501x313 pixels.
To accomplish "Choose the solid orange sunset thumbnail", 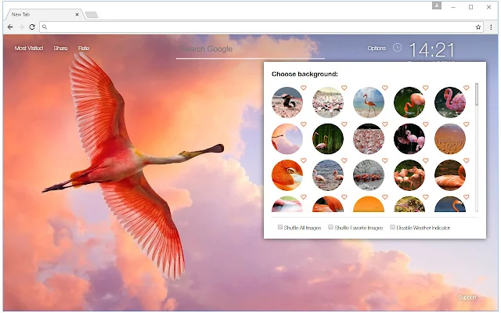I will tap(369, 204).
